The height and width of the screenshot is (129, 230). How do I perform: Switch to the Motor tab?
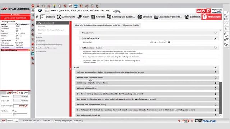pos(83,17)
